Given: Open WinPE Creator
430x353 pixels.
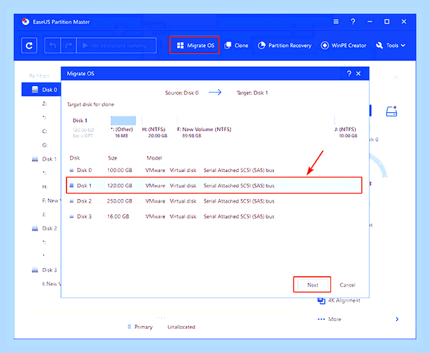Looking at the screenshot, I should [x=343, y=45].
